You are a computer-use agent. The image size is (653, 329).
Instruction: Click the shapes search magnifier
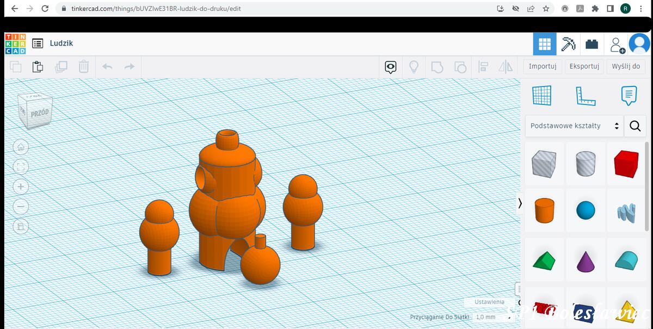coord(635,126)
